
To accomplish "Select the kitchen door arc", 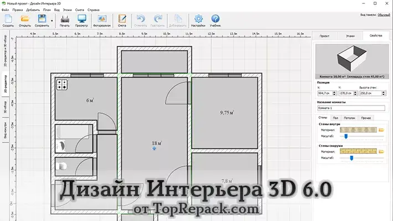I will click(x=107, y=122).
